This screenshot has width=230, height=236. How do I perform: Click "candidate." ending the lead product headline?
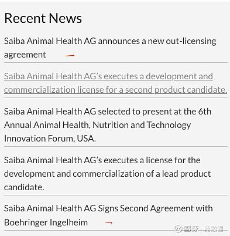pos(24,187)
